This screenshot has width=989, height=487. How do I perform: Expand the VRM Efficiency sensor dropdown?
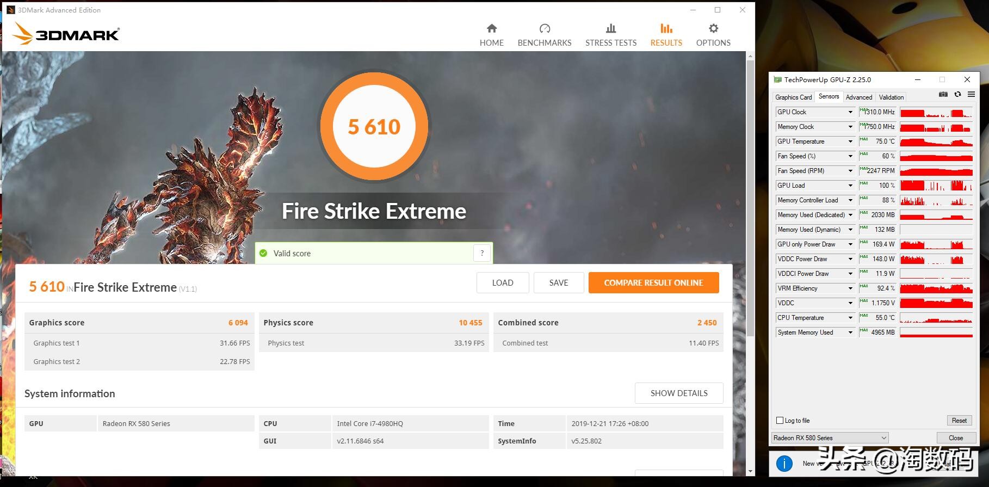(x=850, y=288)
